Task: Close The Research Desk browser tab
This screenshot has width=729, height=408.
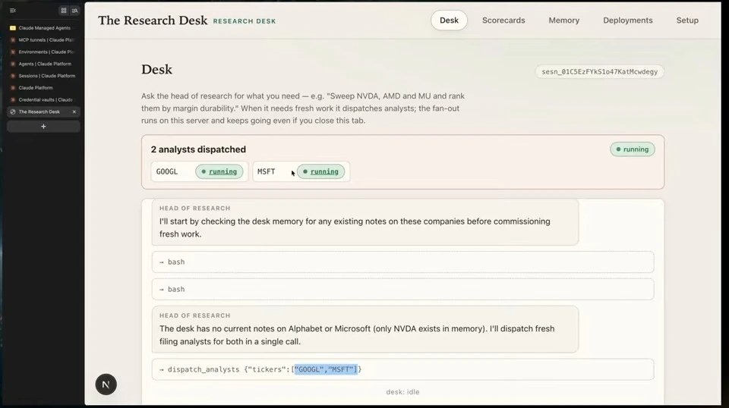Action: click(x=74, y=112)
